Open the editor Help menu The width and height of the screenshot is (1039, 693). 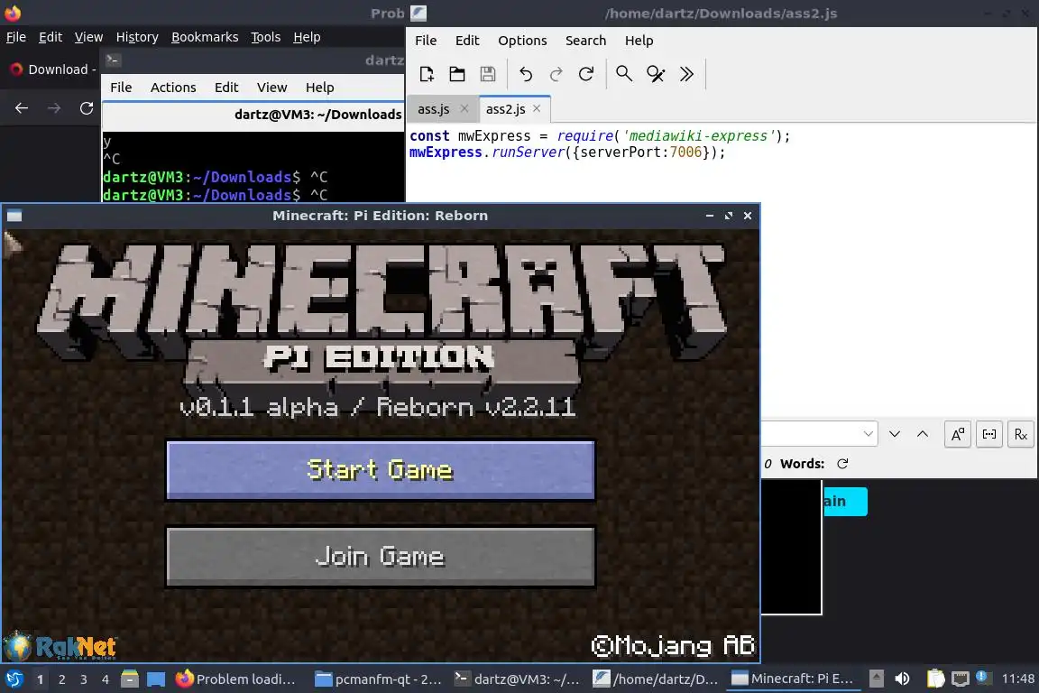(x=639, y=41)
